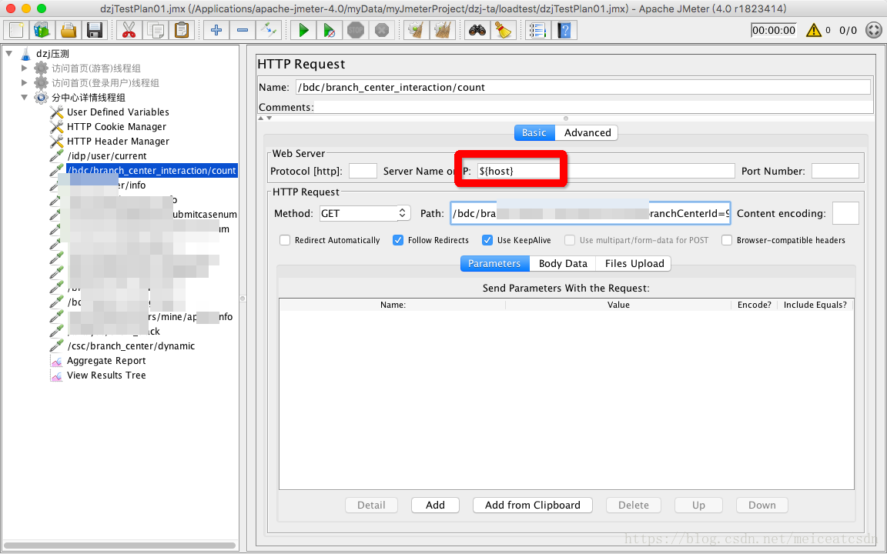Click the up arrow below Comments
Viewport: 887px width, 554px height.
[x=261, y=118]
